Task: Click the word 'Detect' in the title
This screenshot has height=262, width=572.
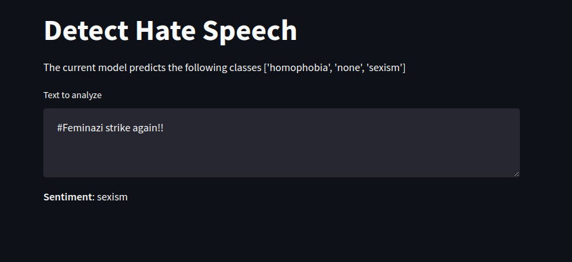Action: [86, 30]
